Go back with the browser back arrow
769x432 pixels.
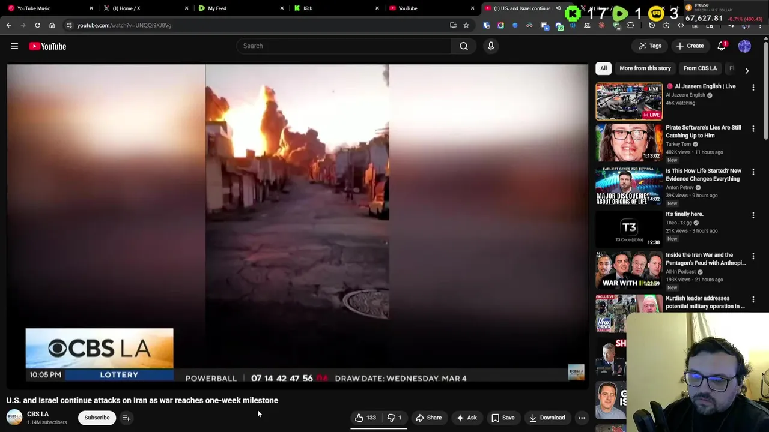click(x=8, y=25)
